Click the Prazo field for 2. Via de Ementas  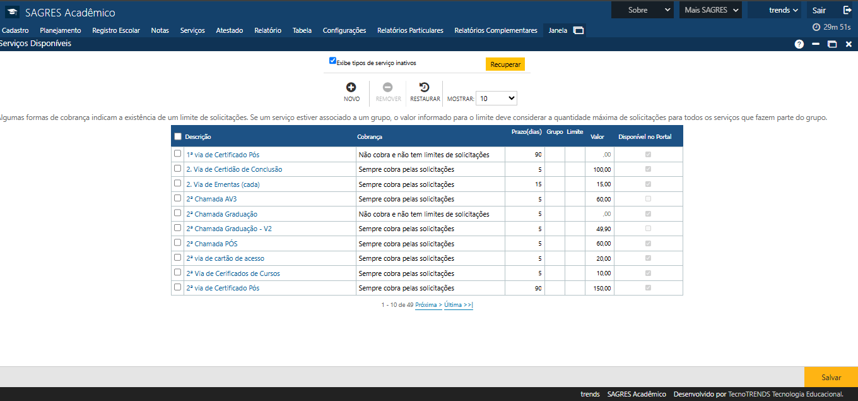tap(525, 184)
